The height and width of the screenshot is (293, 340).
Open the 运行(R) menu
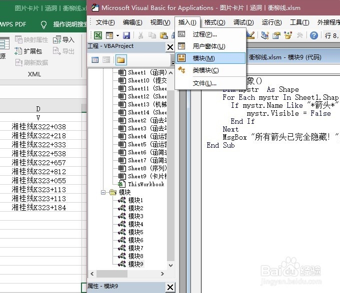pyautogui.click(x=271, y=22)
